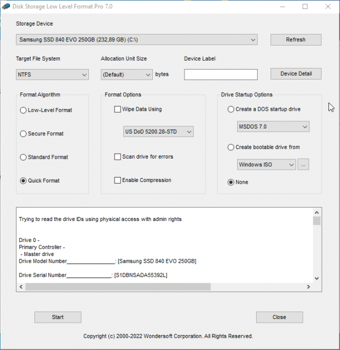This screenshot has width=340, height=350.
Task: Maximize the application window
Action: tap(305, 7)
